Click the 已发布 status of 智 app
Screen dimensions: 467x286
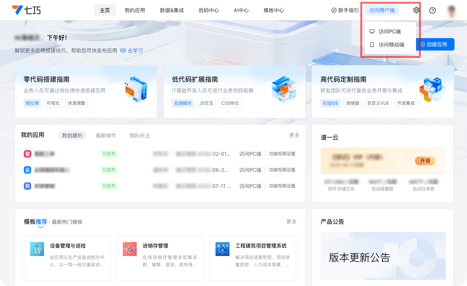pos(109,154)
